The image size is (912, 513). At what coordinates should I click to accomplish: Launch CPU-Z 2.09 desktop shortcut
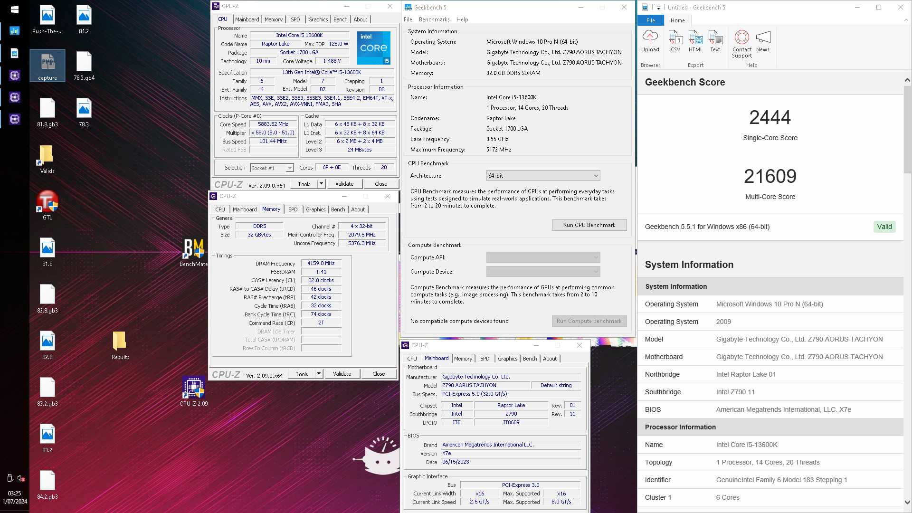coord(194,392)
